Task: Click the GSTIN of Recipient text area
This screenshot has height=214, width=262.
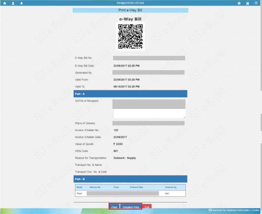Action: 149,108
